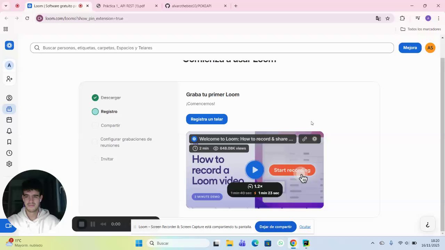Close the Práctica 1 PDF tab
This screenshot has width=445, height=250.
pyautogui.click(x=156, y=6)
